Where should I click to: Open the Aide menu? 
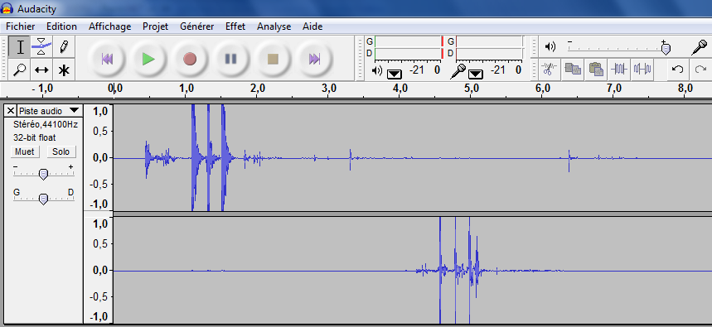click(x=312, y=26)
